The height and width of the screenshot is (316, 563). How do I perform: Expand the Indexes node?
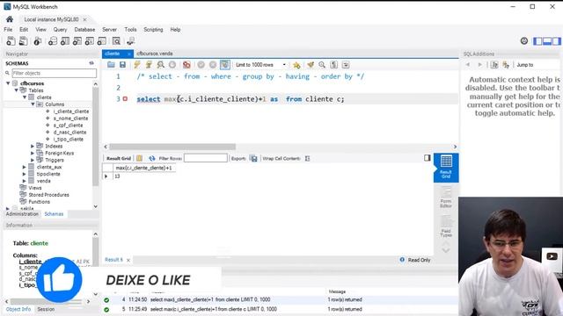tap(33, 147)
